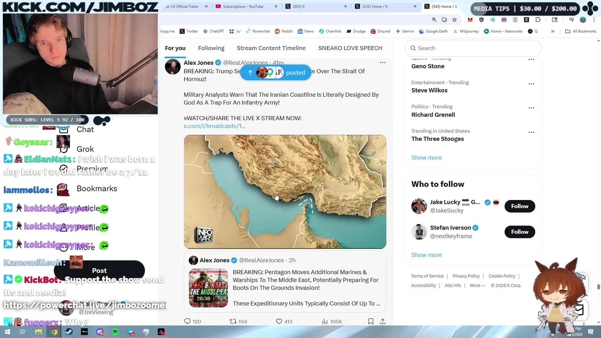
Task: Open @RealAlexJones handle on main post
Action: 245,62
